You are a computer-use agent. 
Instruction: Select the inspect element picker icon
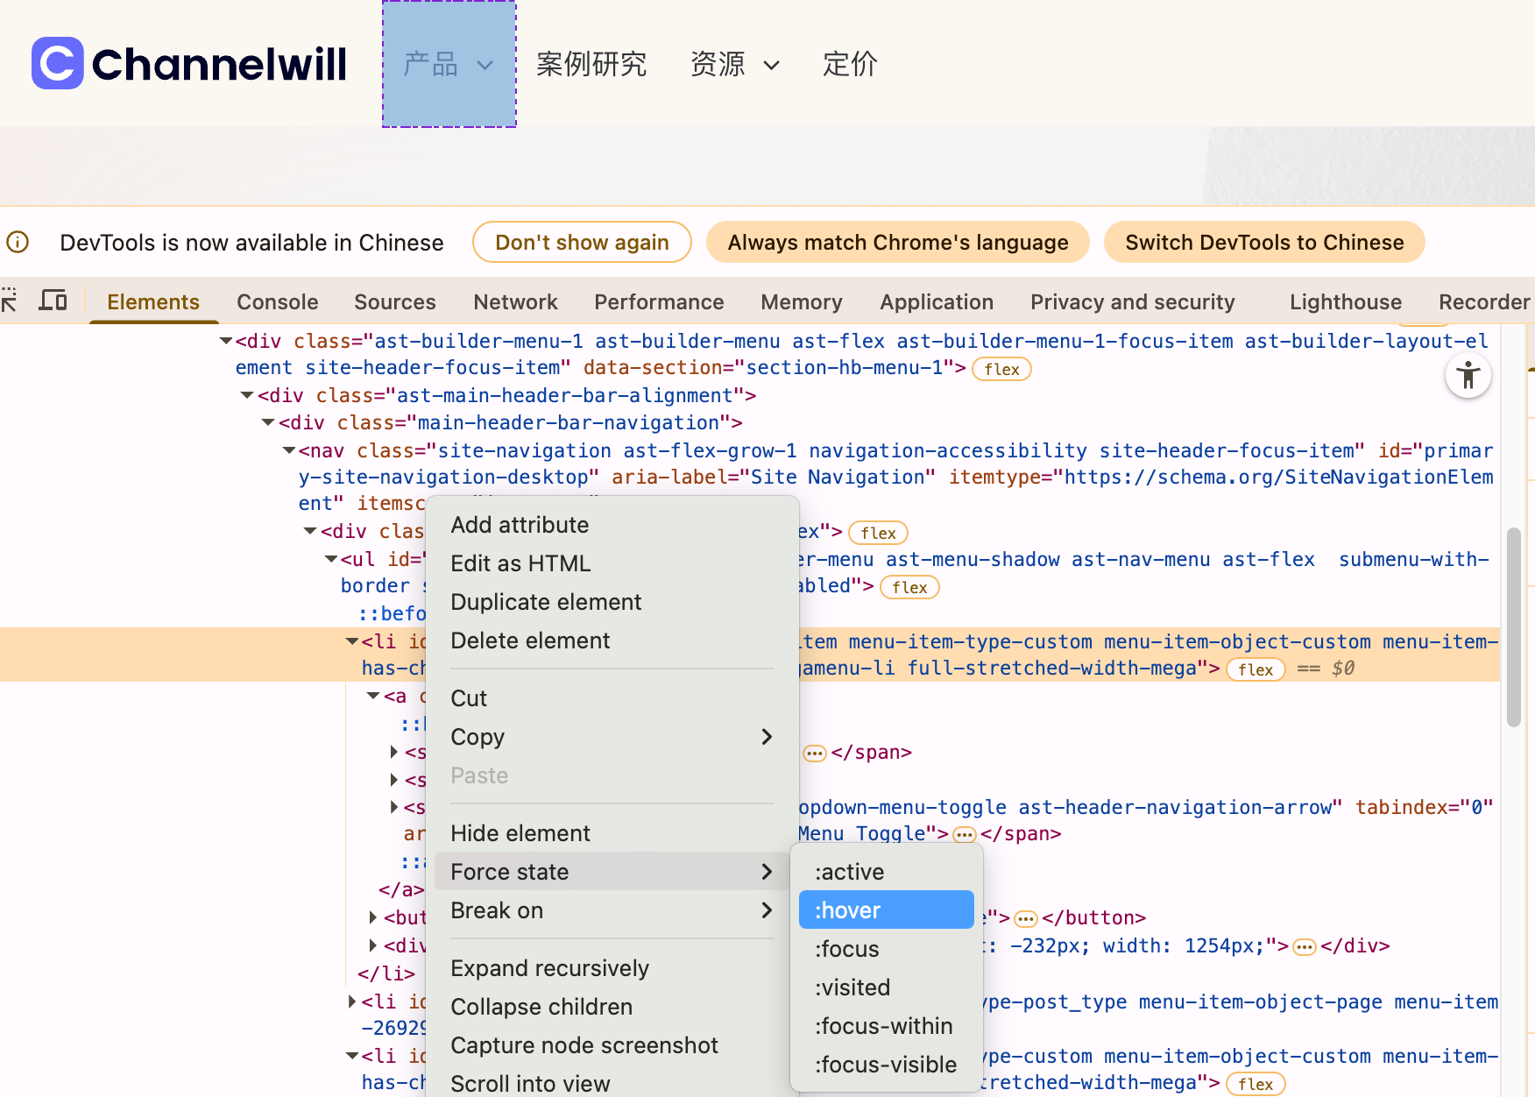click(10, 301)
